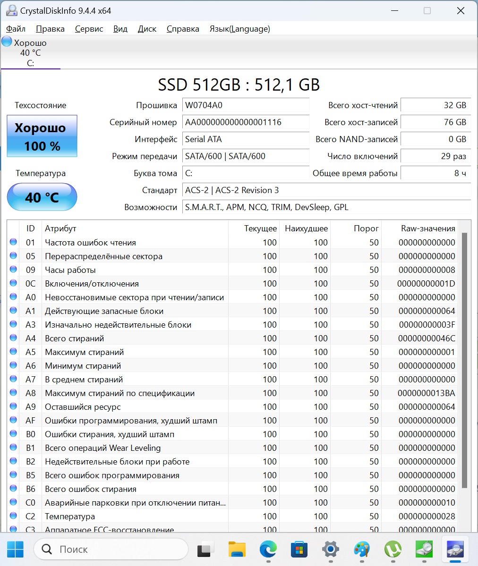Click the CrystalDiskInfo title bar app icon
478x566 pixels.
point(11,10)
